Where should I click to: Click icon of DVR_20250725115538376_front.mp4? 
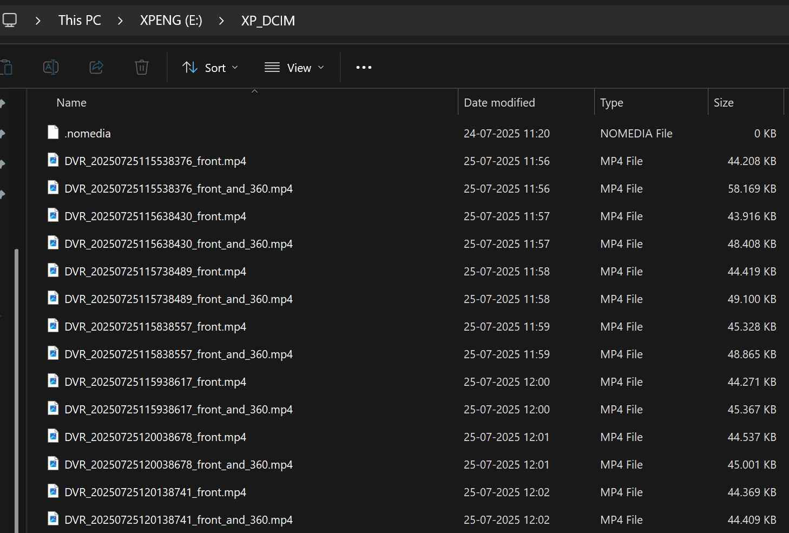coord(53,160)
